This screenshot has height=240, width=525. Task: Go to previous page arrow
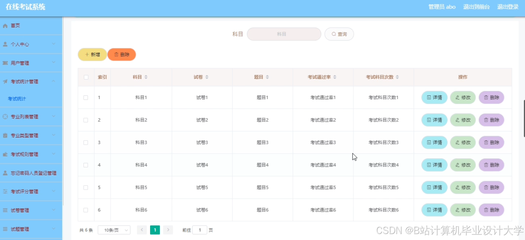click(x=142, y=230)
